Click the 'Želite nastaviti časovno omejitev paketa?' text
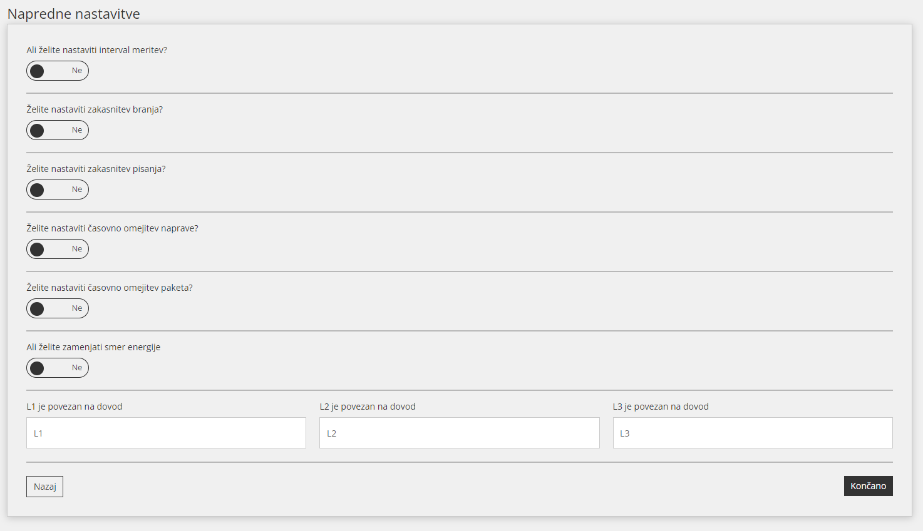 (110, 288)
